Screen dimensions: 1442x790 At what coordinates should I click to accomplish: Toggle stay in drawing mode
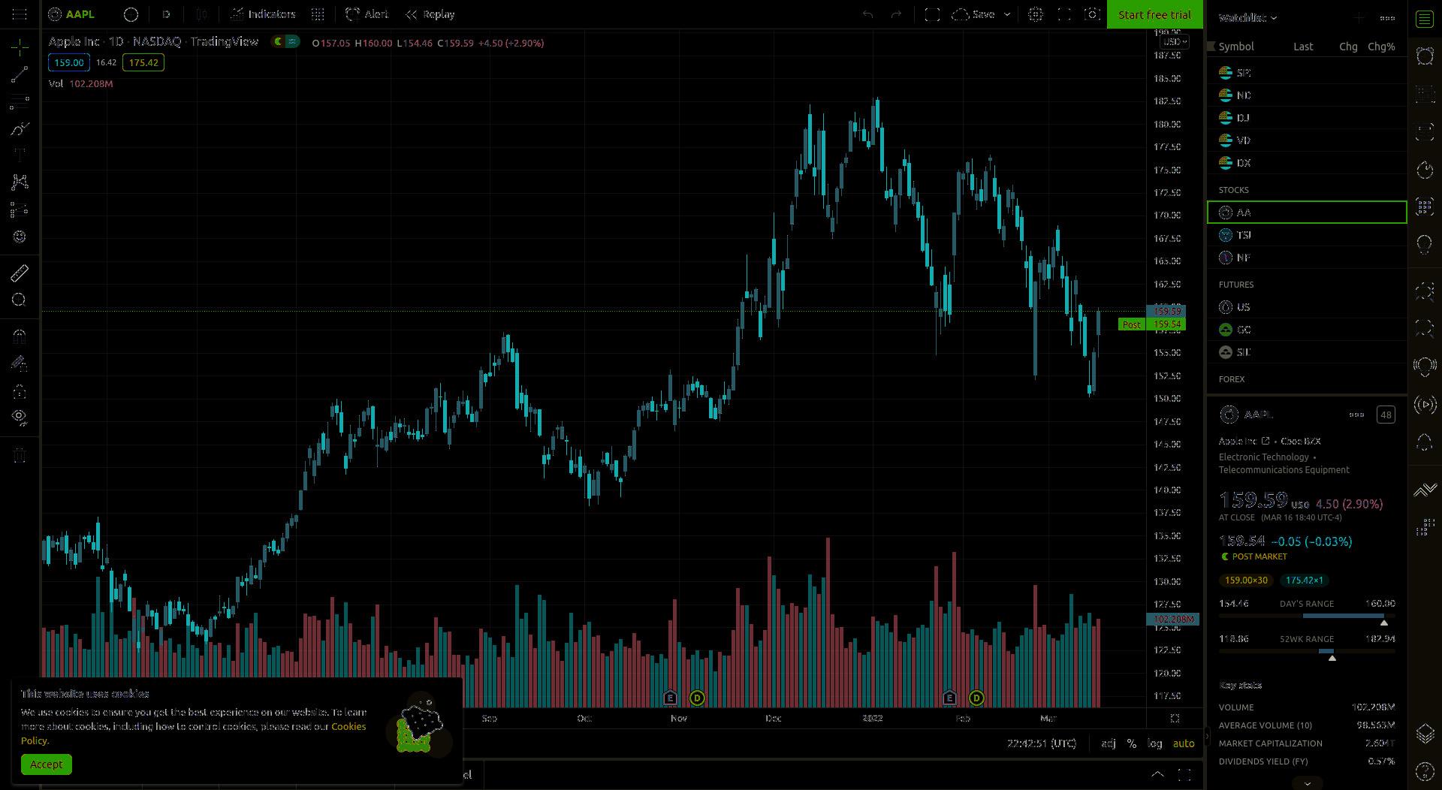click(x=20, y=363)
